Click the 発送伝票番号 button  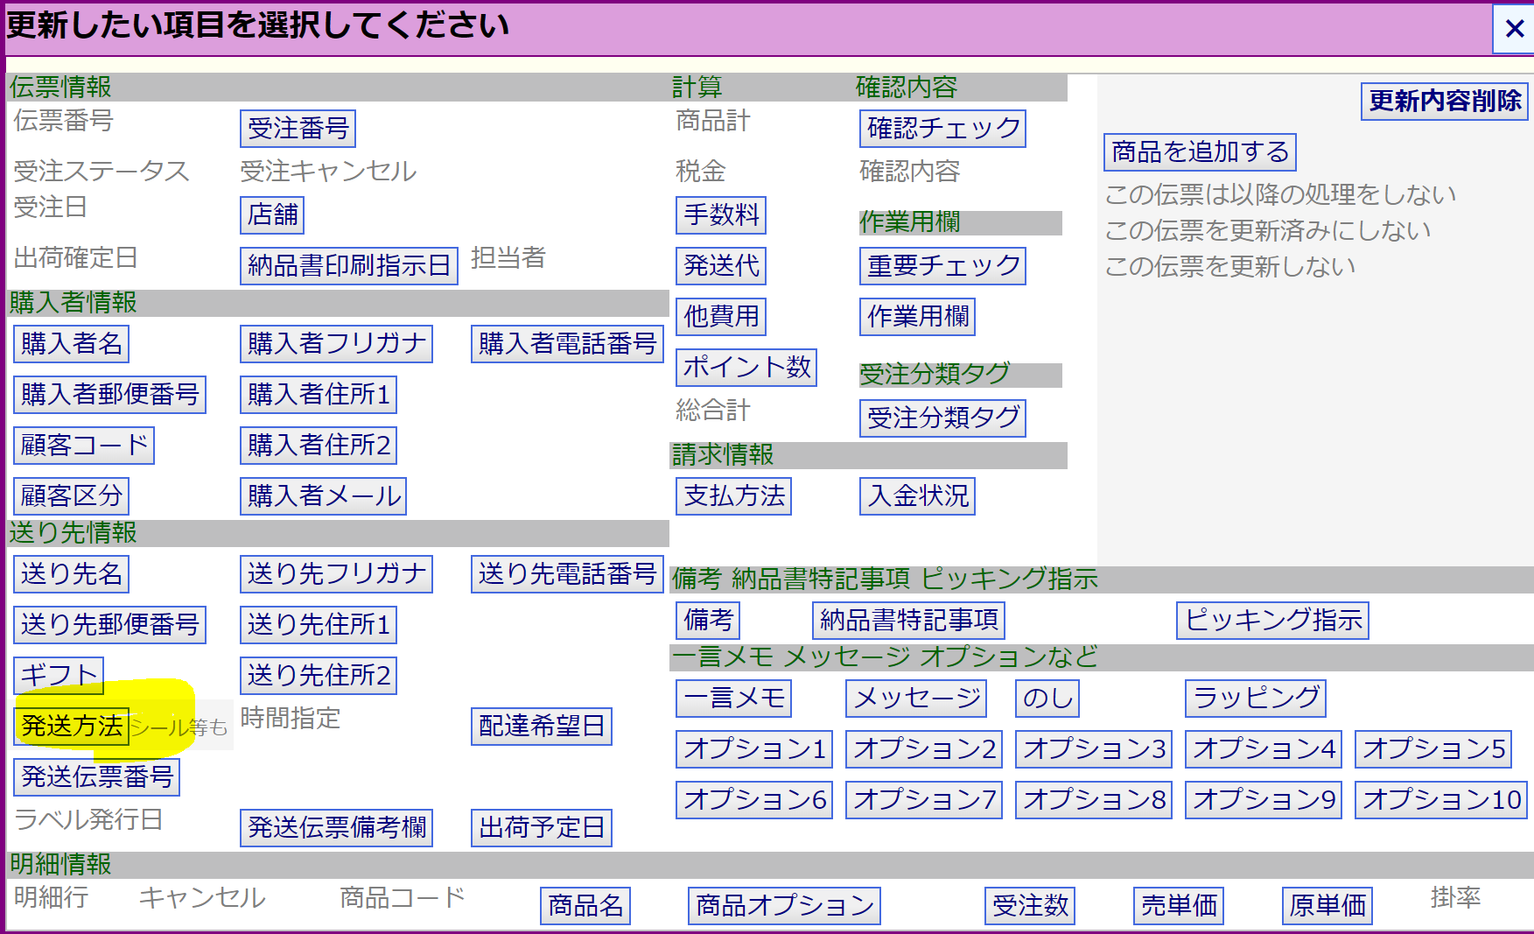[97, 776]
